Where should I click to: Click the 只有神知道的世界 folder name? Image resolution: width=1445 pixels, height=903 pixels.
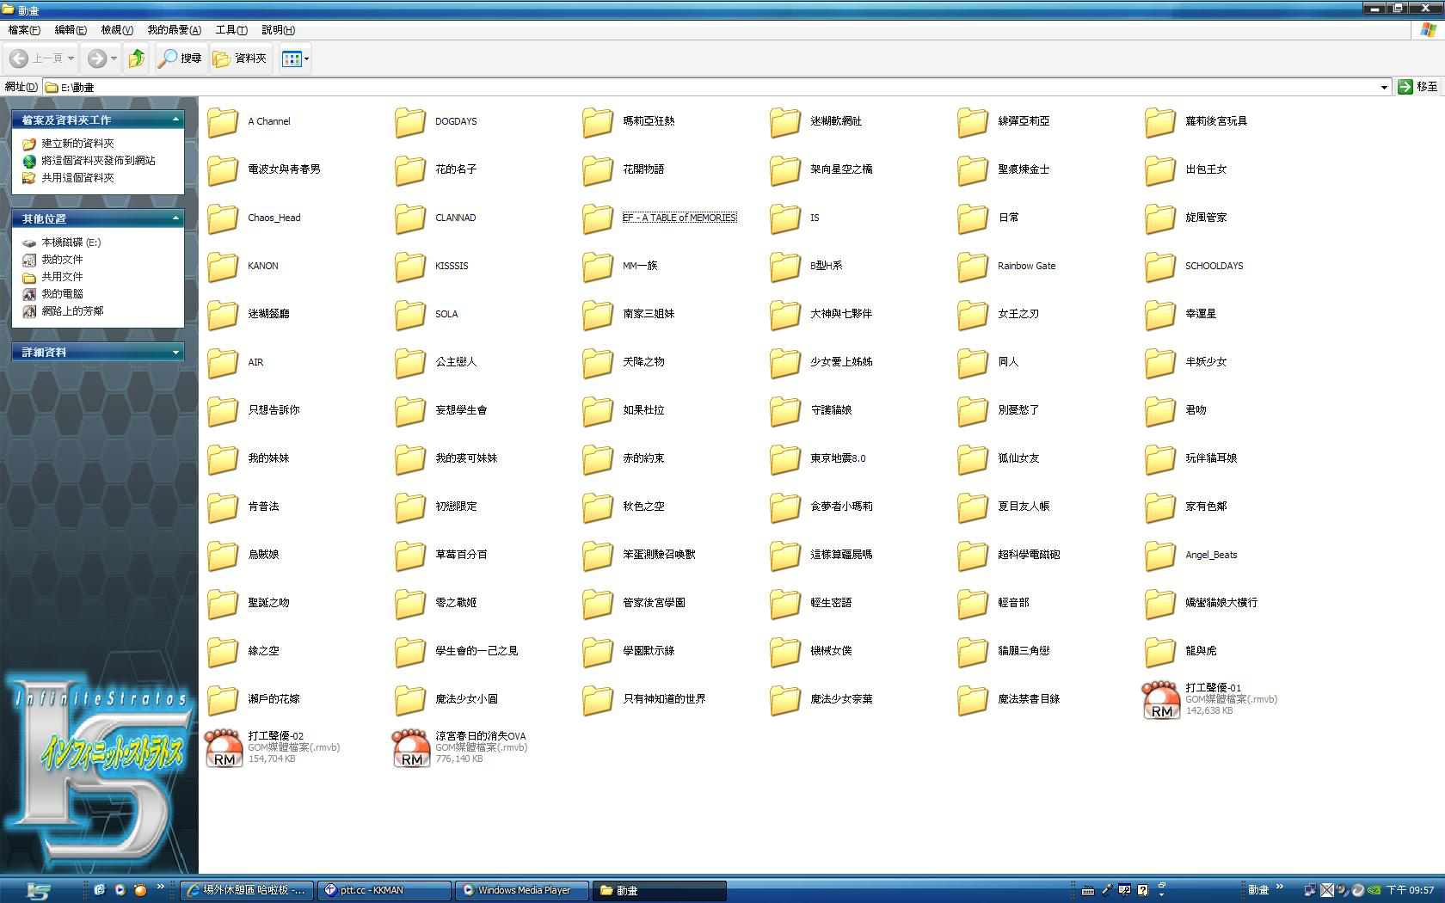point(664,699)
